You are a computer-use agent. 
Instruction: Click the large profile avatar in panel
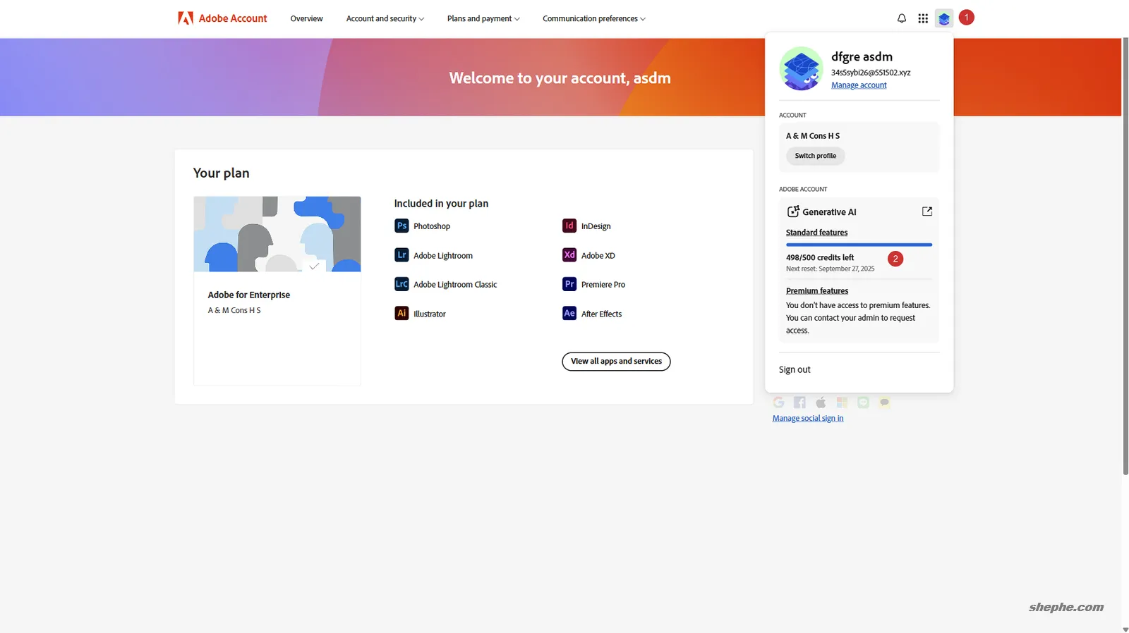pos(801,68)
